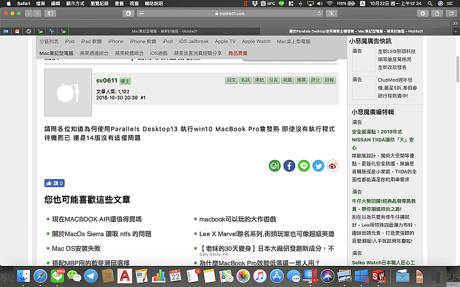
Task: Open the Safari downloads button
Action: tap(422, 13)
